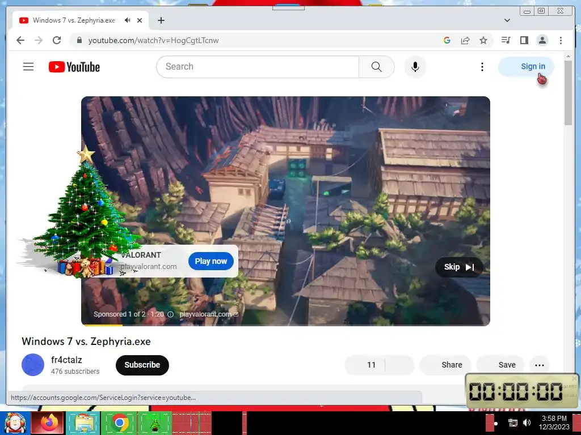
Task: Open the ad info circle icon
Action: coord(170,314)
